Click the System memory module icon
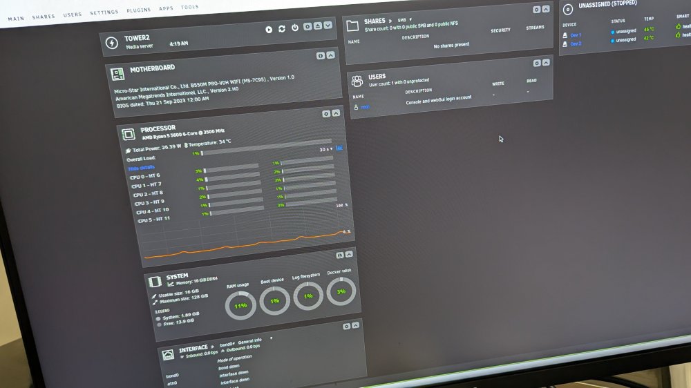Image resolution: width=691 pixels, height=388 pixels. (x=155, y=282)
